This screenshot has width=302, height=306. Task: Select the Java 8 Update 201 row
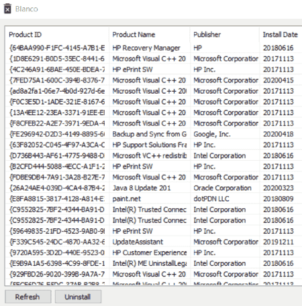[153, 188]
